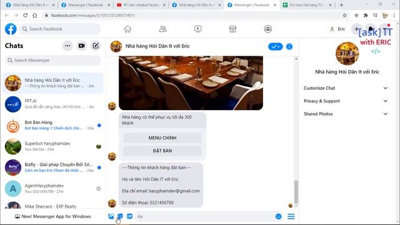Go to Facebook Home icon
The height and width of the screenshot is (225, 400).
(x=127, y=29)
